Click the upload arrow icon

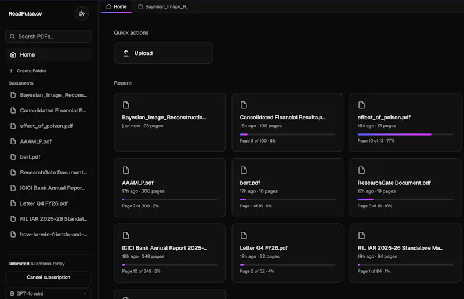click(126, 53)
